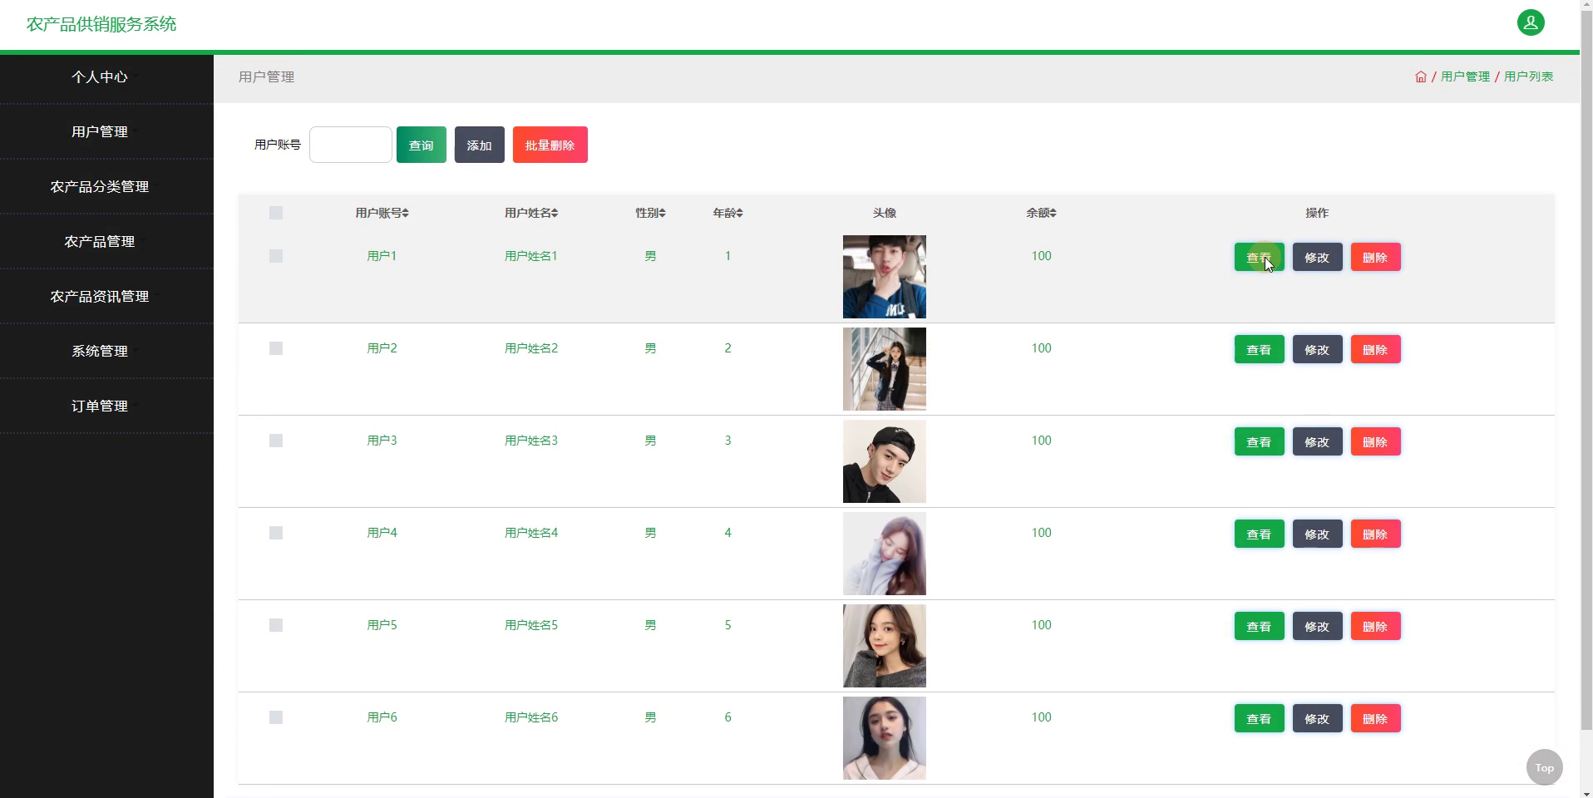Click the home icon in breadcrumb
The width and height of the screenshot is (1593, 798).
[x=1421, y=76]
